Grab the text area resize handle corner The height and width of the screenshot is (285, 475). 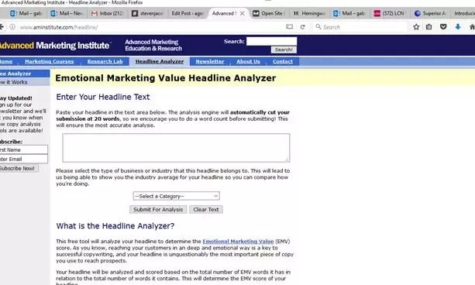click(x=287, y=160)
